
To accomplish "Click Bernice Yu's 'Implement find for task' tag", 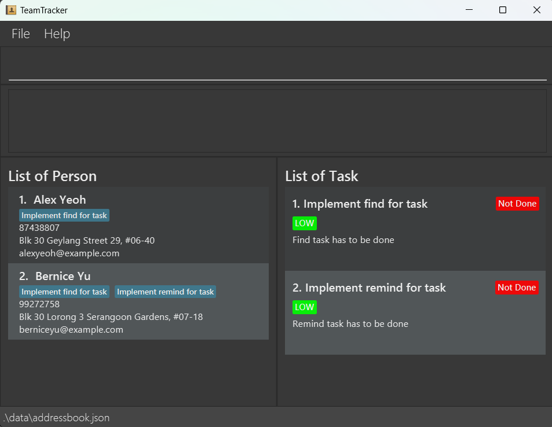I will [x=64, y=292].
